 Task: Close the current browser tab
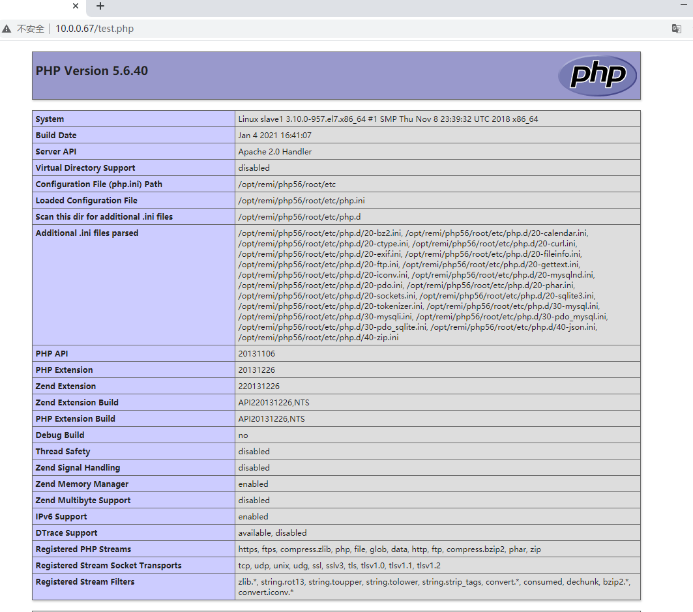[76, 6]
